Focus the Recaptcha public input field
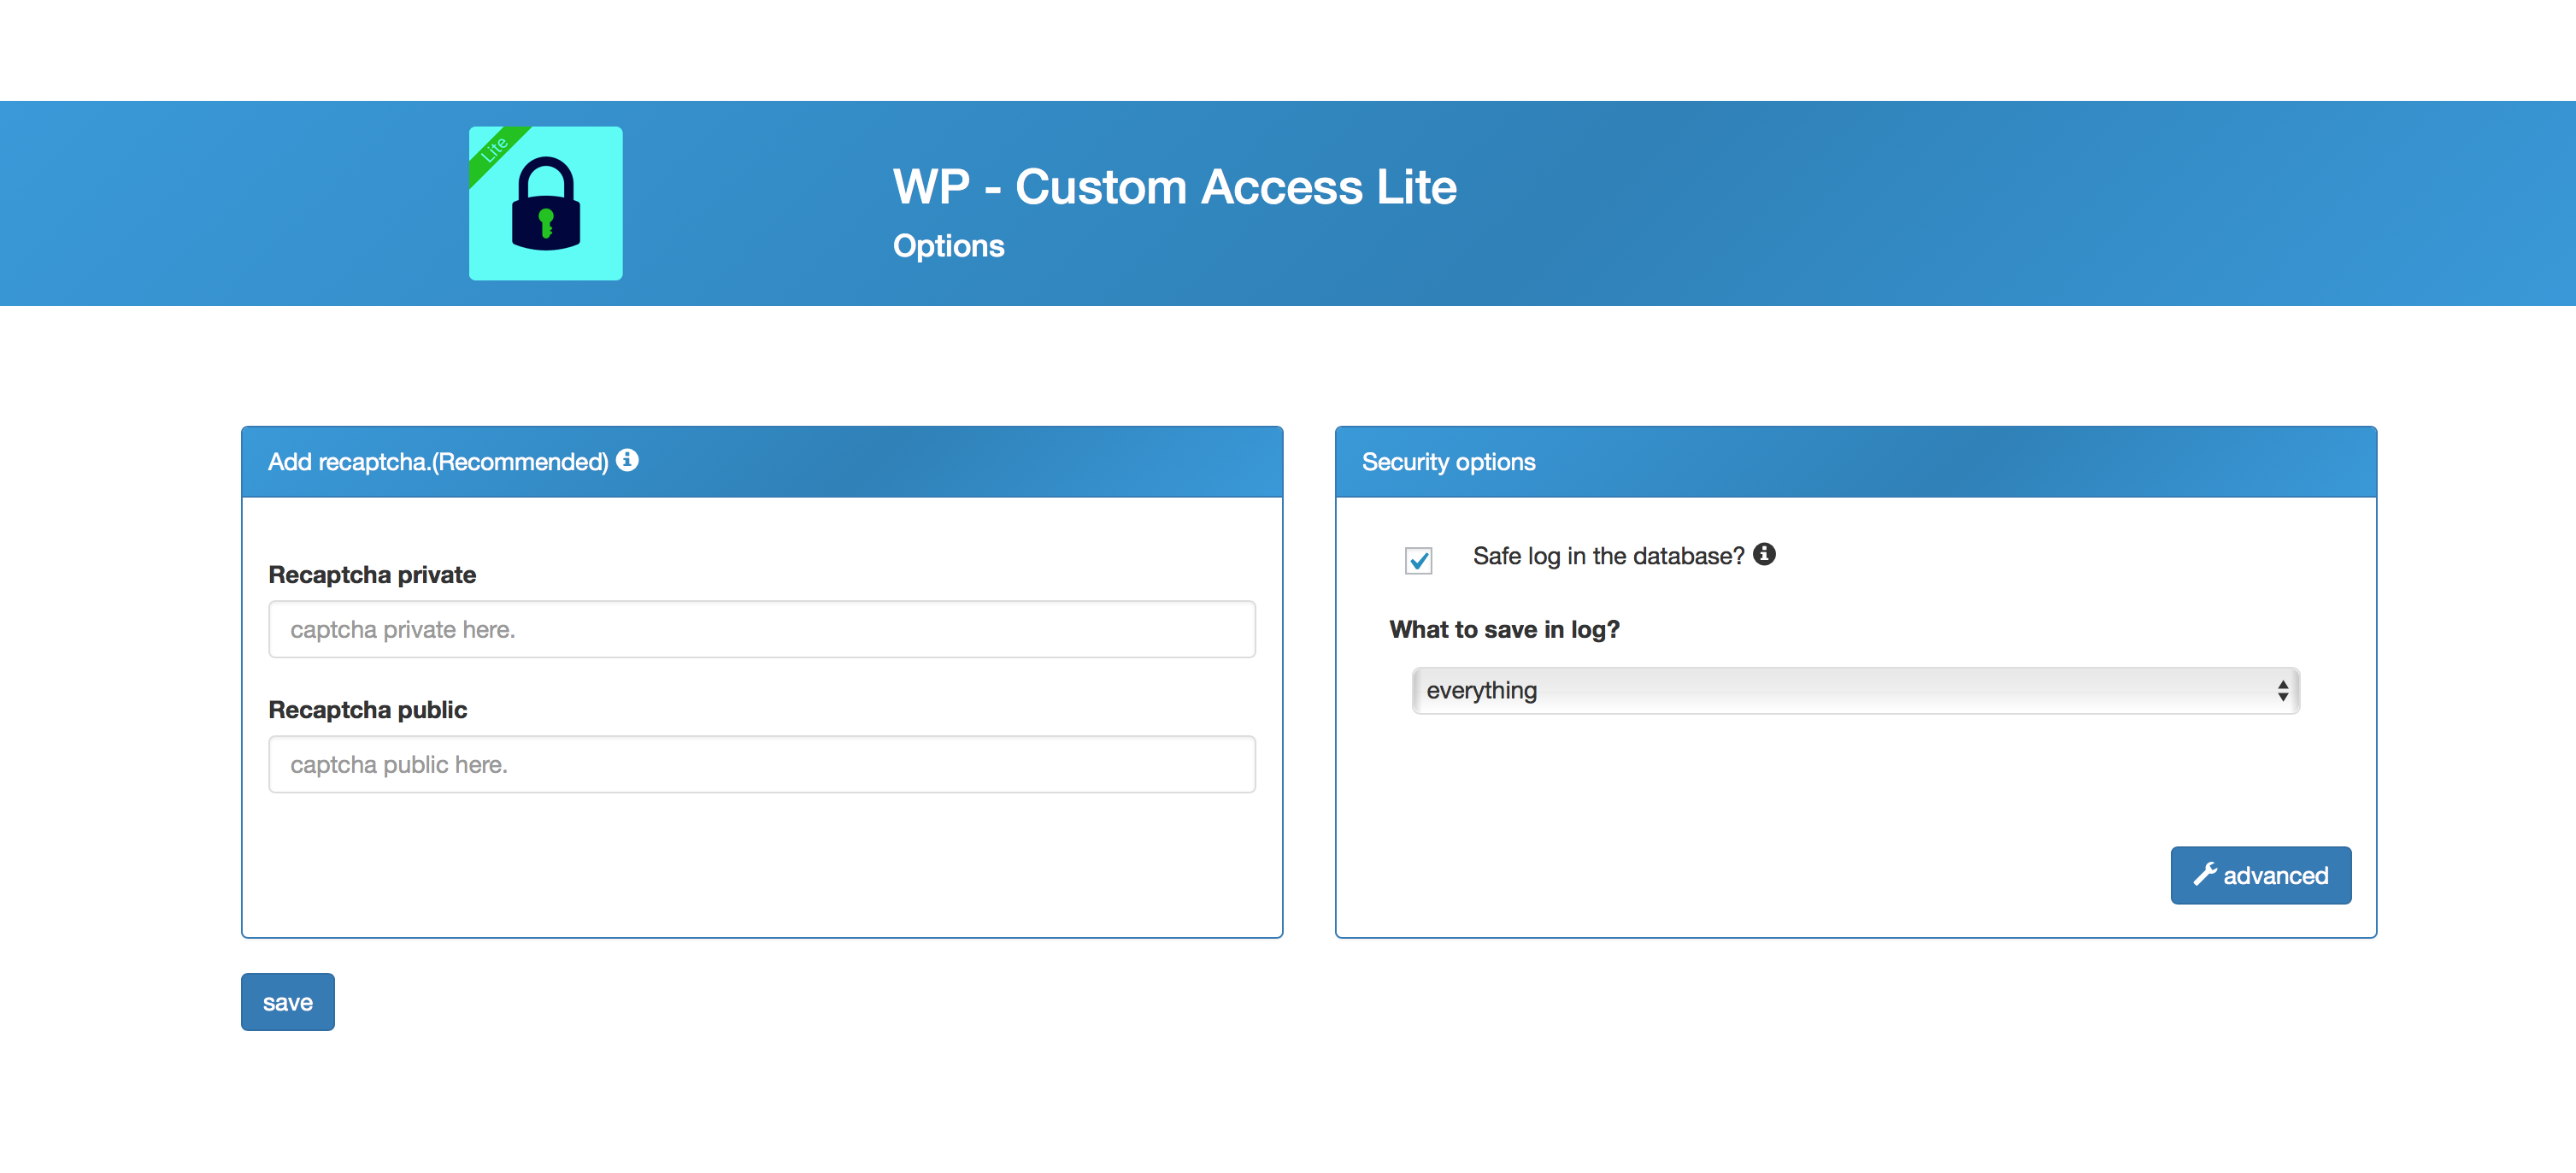Image resolution: width=2576 pixels, height=1173 pixels. coord(762,764)
